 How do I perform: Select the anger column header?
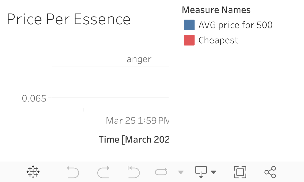pos(139,59)
